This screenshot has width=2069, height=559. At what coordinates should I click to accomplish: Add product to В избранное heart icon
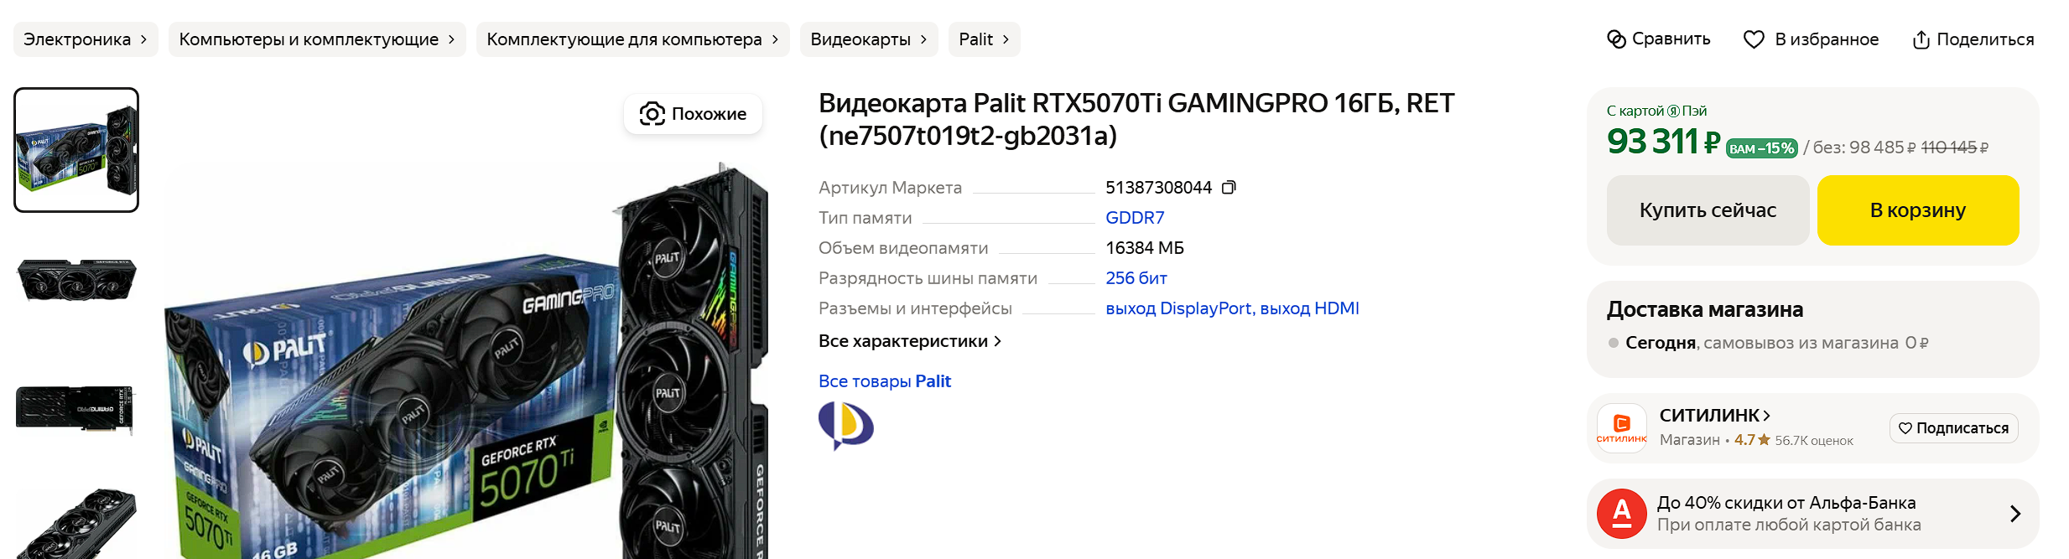pyautogui.click(x=1754, y=39)
